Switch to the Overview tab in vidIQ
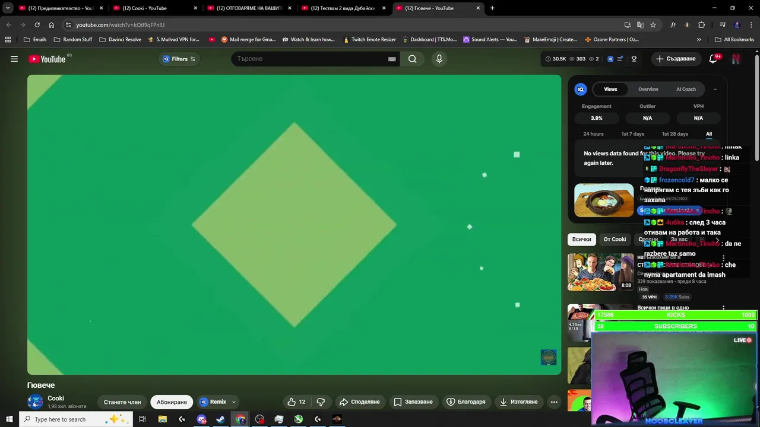The height and width of the screenshot is (427, 760). [648, 89]
